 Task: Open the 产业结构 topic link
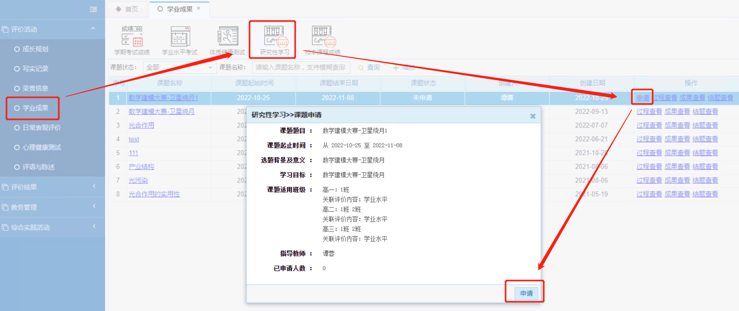coord(141,167)
